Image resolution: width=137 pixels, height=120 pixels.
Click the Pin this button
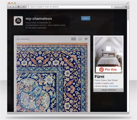pos(108,70)
